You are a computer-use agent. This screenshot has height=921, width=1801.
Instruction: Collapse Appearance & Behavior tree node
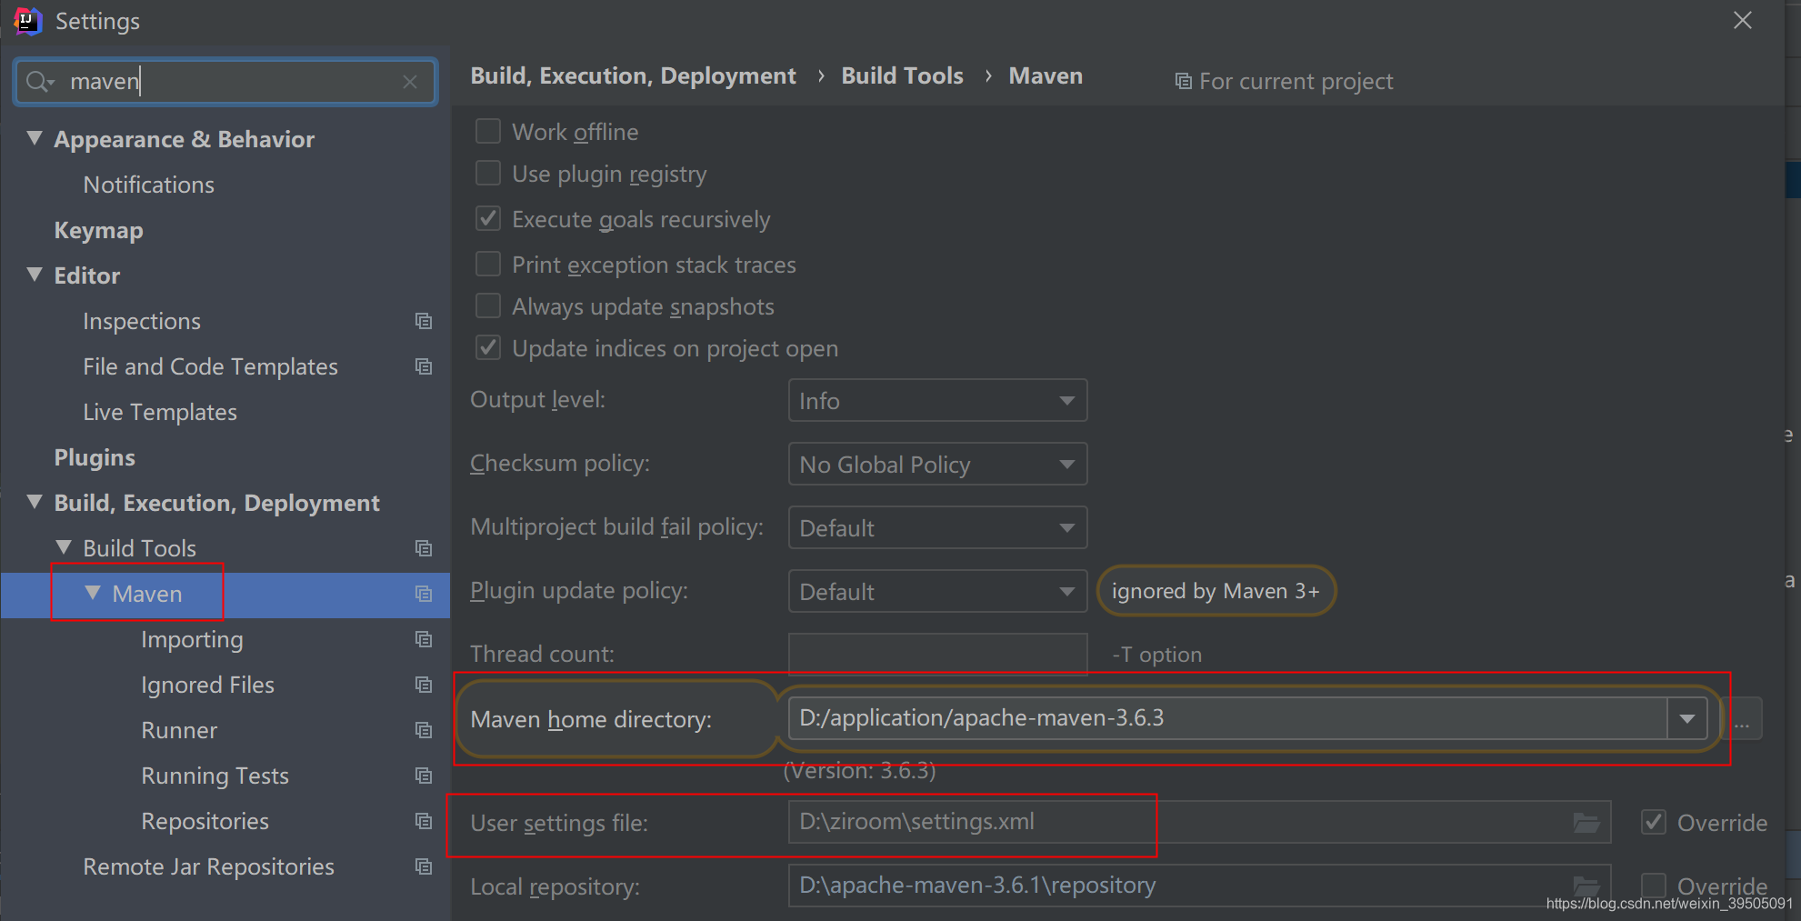[35, 138]
